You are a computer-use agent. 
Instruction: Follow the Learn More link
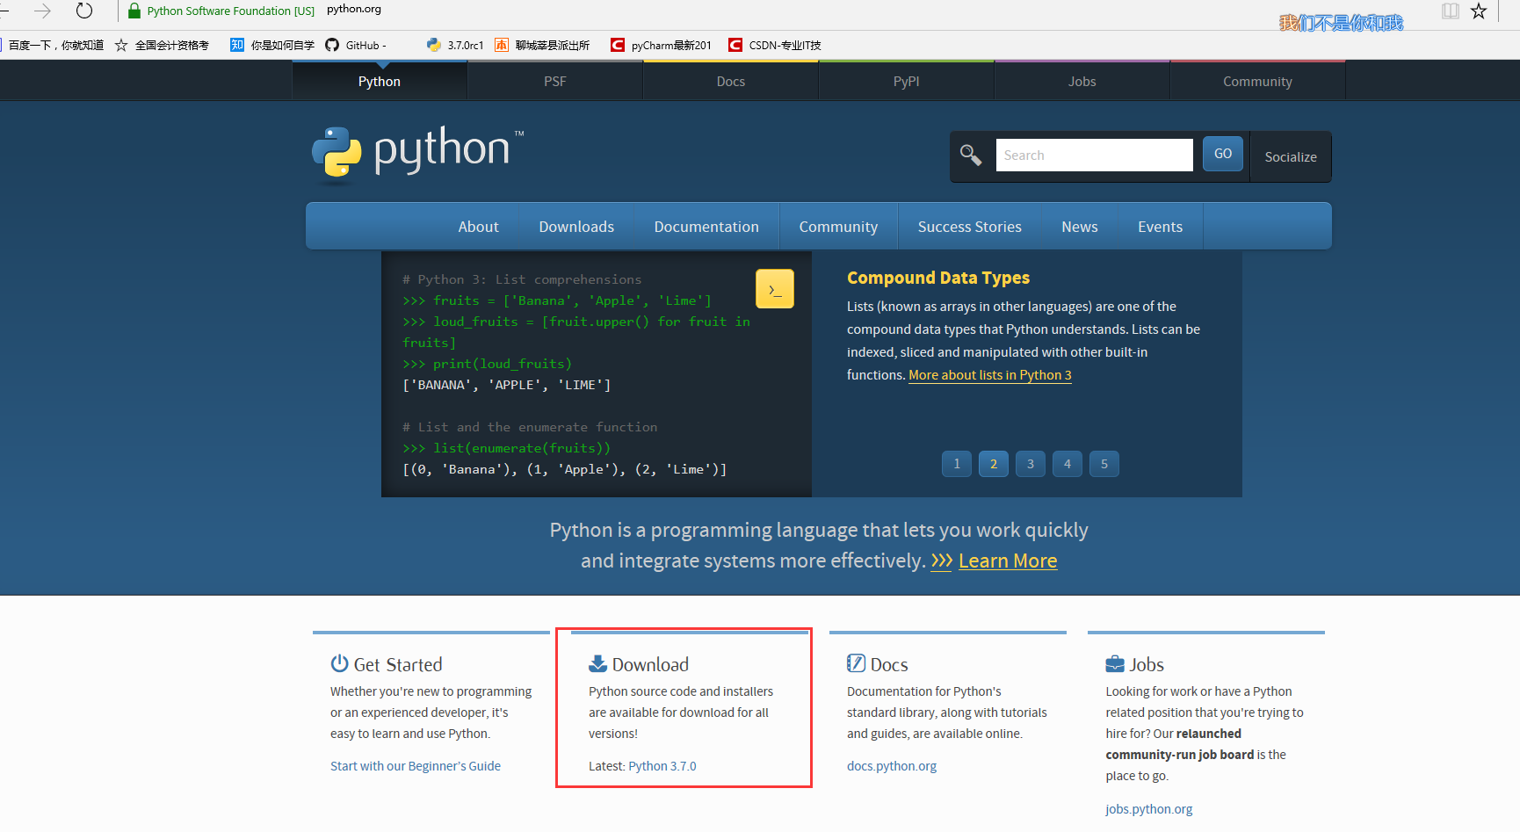click(x=1008, y=561)
